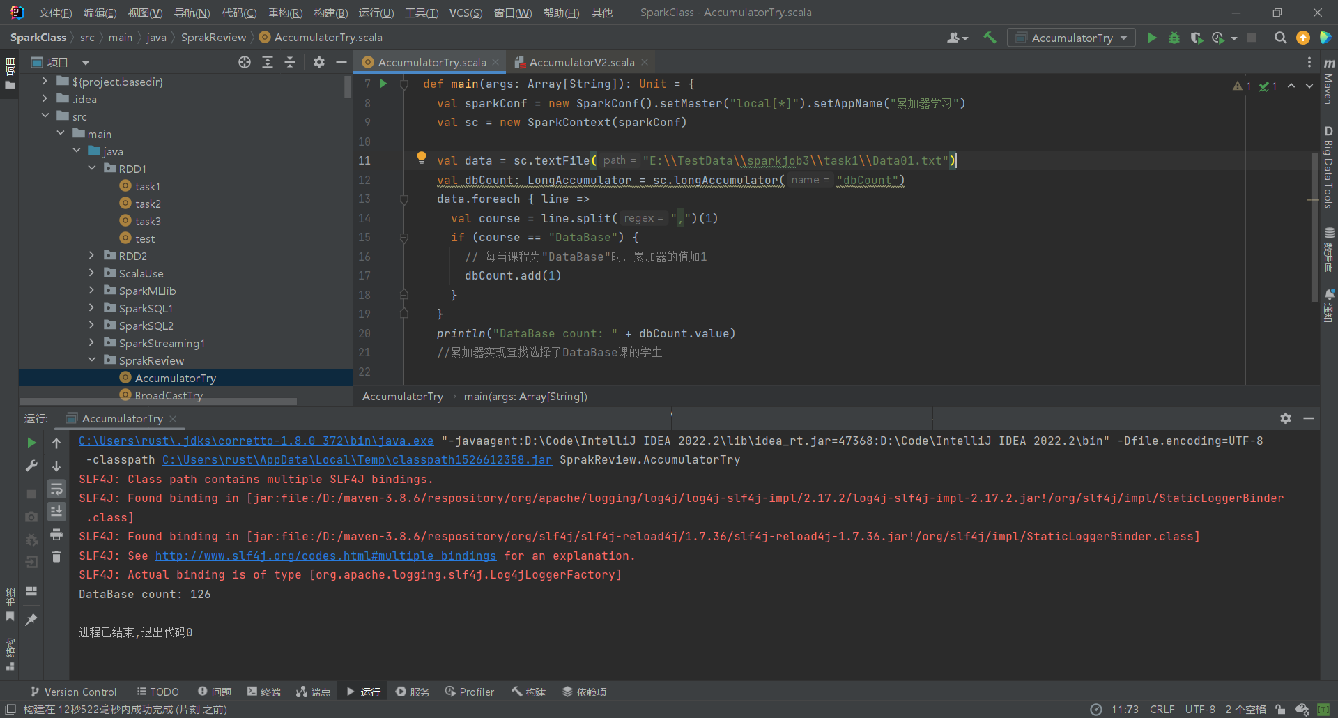Open Search Everywhere magnifier icon

[1280, 38]
